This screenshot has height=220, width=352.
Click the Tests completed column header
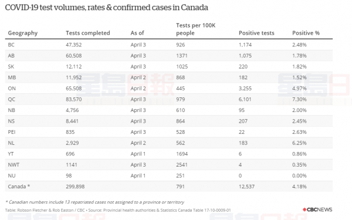pos(88,33)
